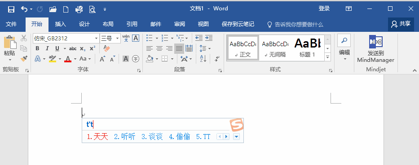The height and width of the screenshot is (165, 419).
Task: Open the 邮件 tab
Action: pyautogui.click(x=156, y=24)
